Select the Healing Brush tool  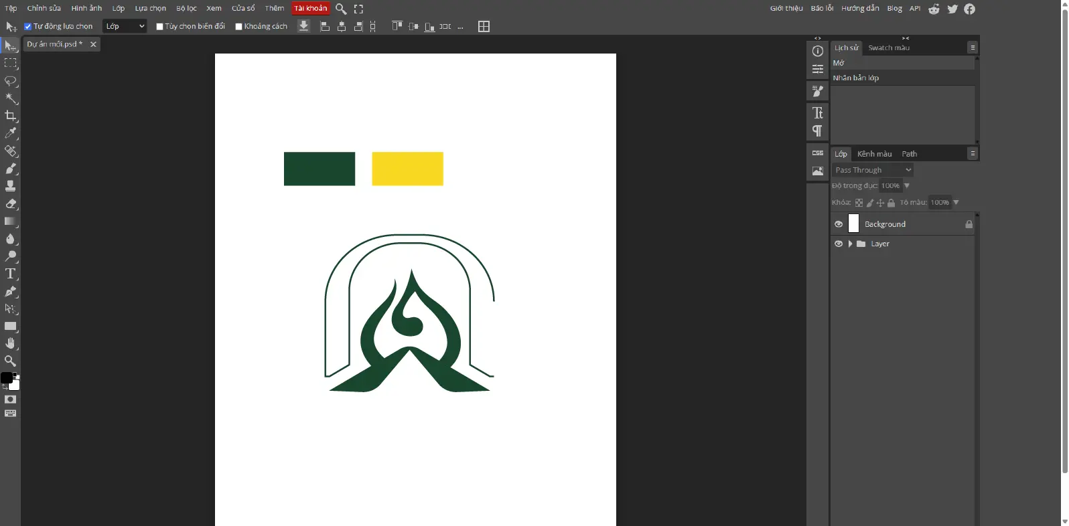10,151
